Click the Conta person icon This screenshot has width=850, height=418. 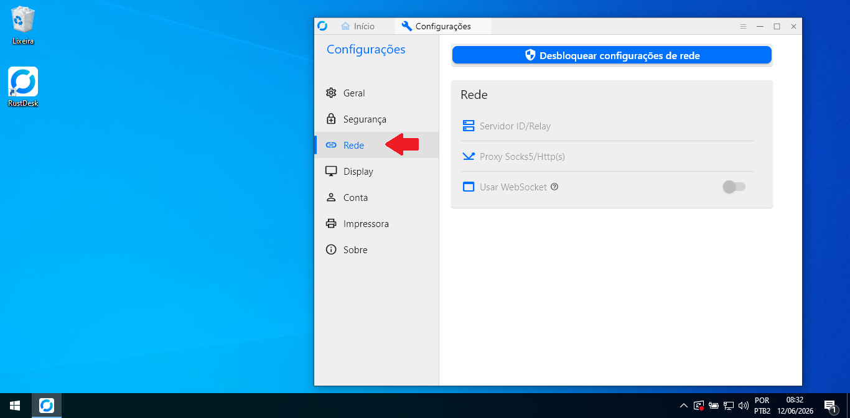tap(331, 197)
